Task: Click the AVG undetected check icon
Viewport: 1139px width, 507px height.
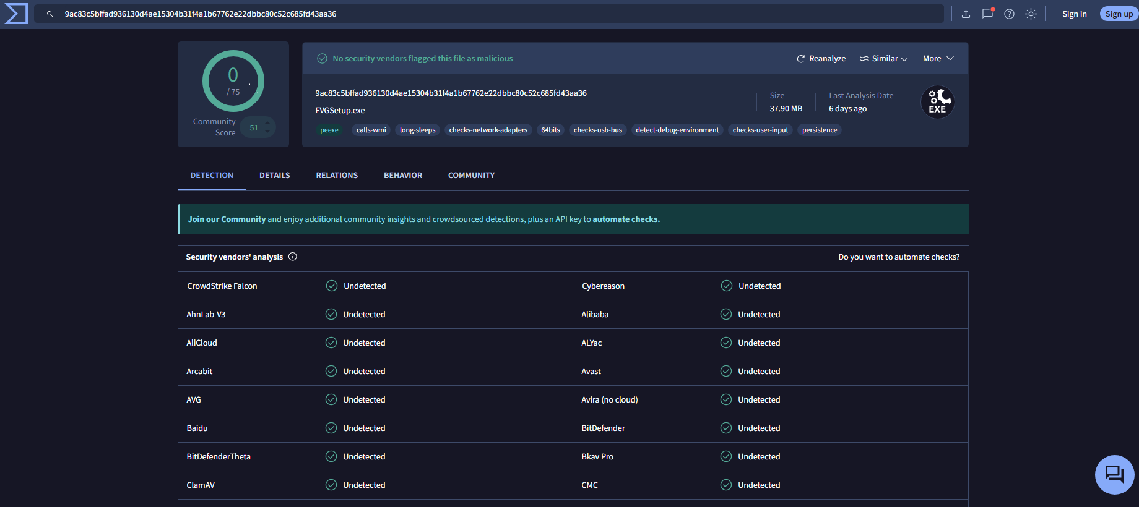Action: pyautogui.click(x=331, y=399)
